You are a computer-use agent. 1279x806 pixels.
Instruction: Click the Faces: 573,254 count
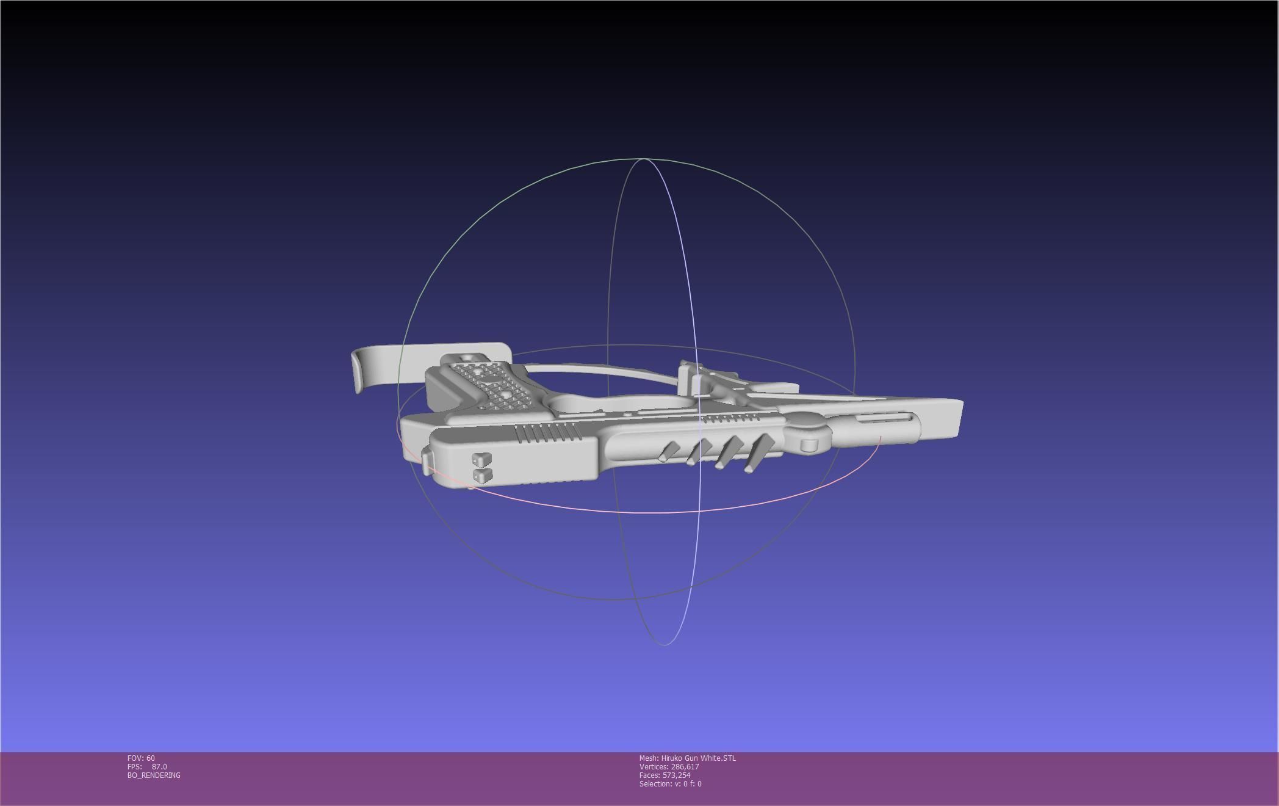coord(665,775)
